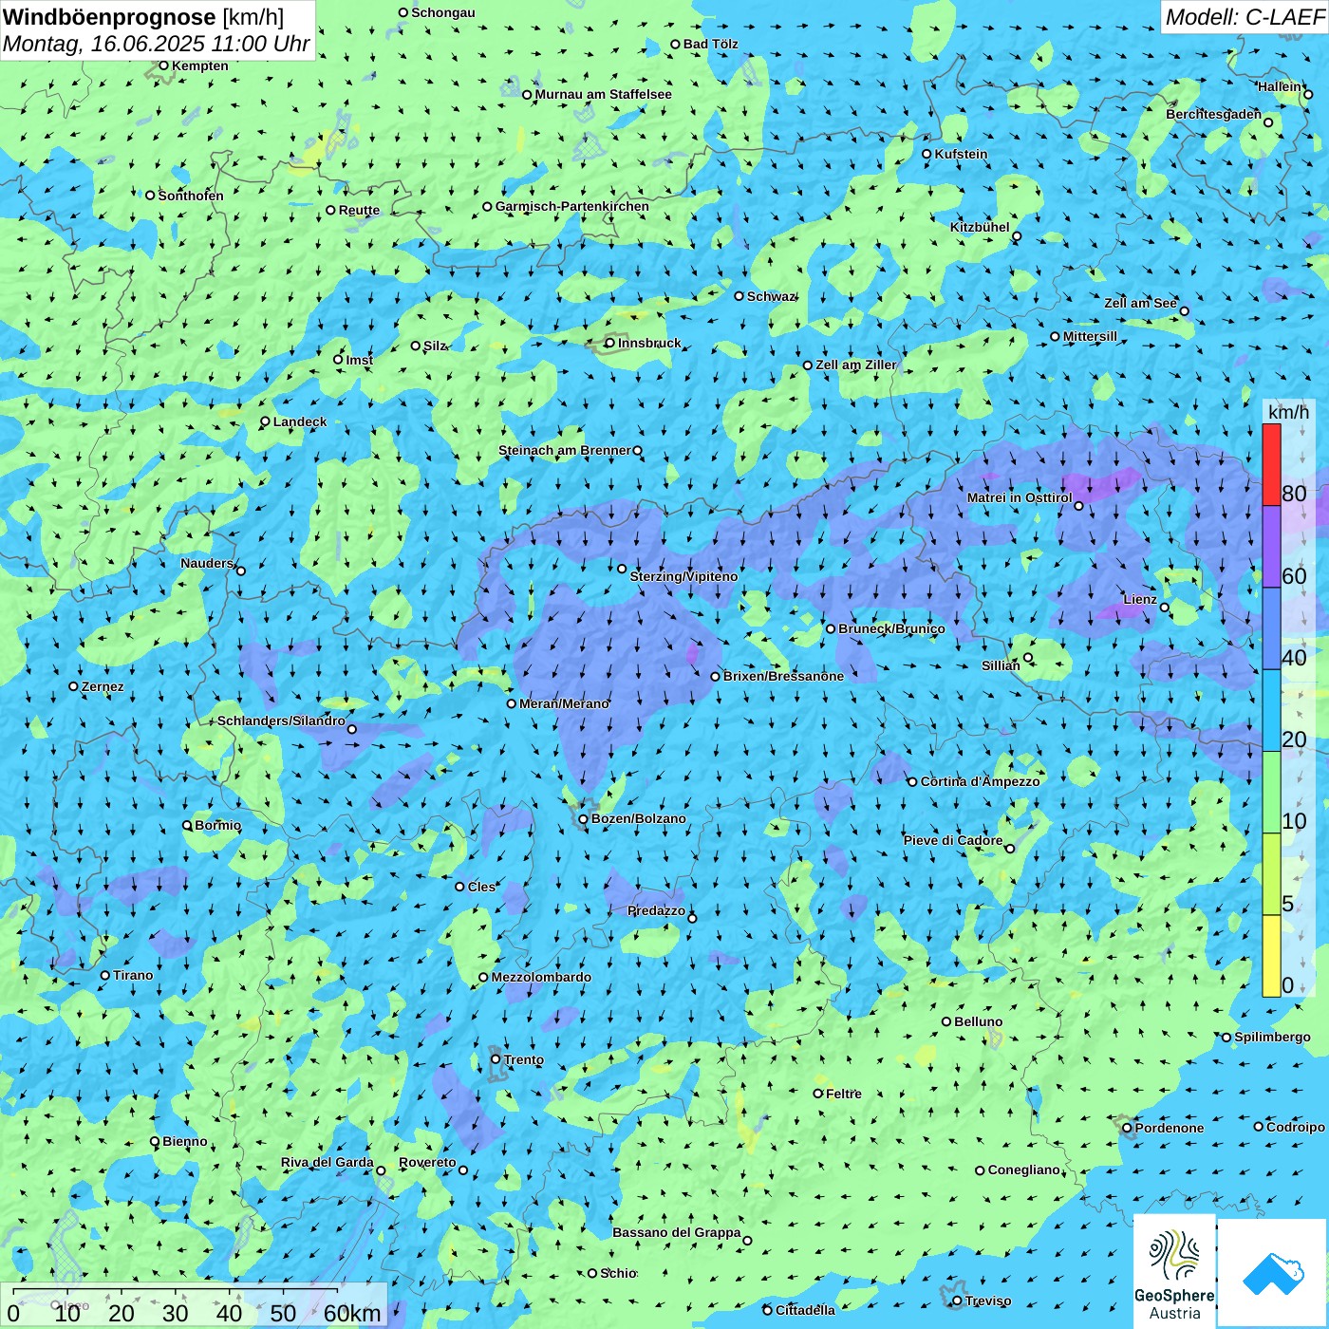Click the red 80+ km/h legend color
Image resolution: width=1329 pixels, height=1329 pixels.
point(1271,464)
